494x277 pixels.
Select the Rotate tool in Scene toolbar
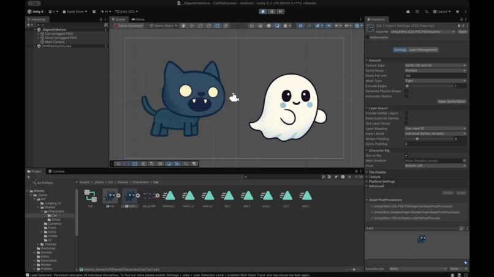200,26
